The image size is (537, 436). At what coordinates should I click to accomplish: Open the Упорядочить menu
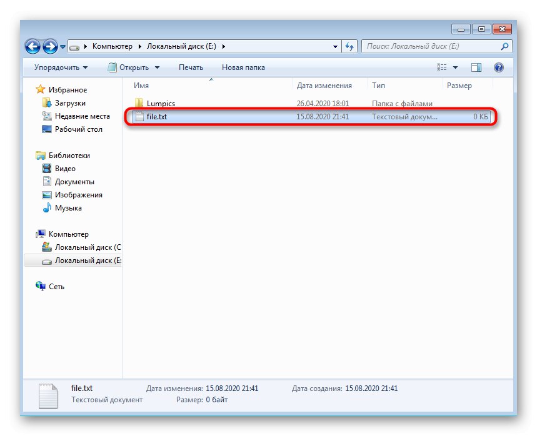61,67
